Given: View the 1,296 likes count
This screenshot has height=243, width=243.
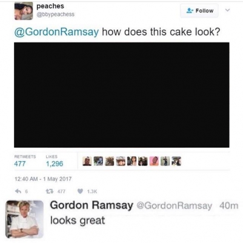Looking at the screenshot, I should click(55, 163).
